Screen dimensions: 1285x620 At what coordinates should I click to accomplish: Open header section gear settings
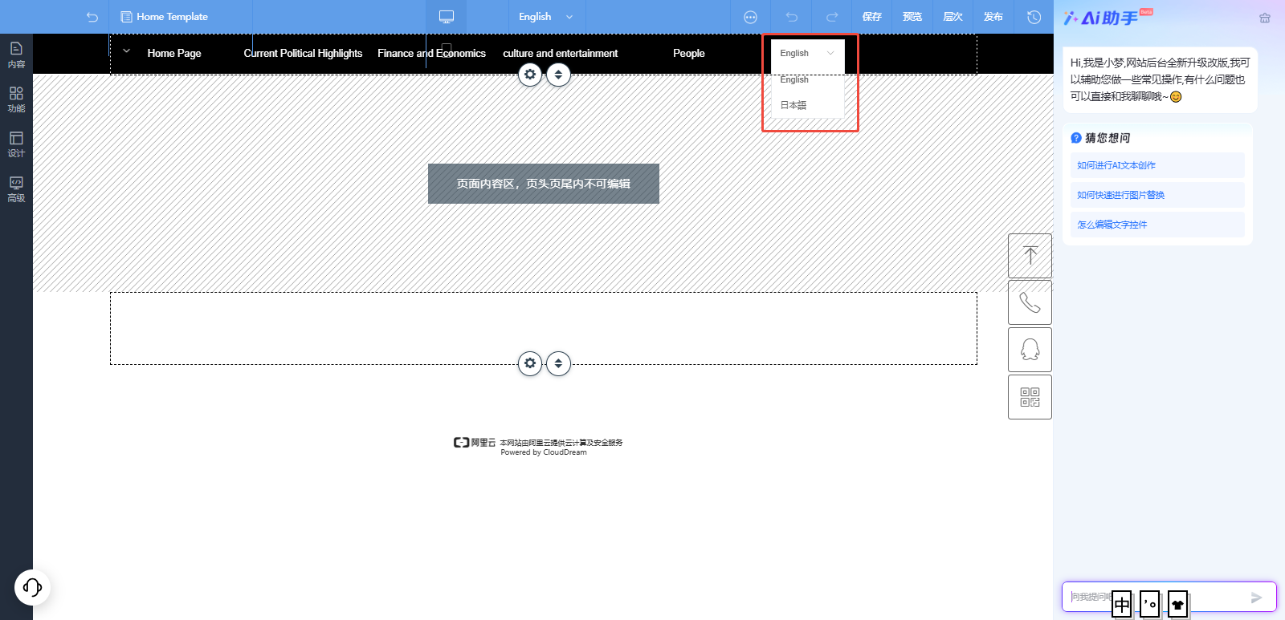(530, 75)
